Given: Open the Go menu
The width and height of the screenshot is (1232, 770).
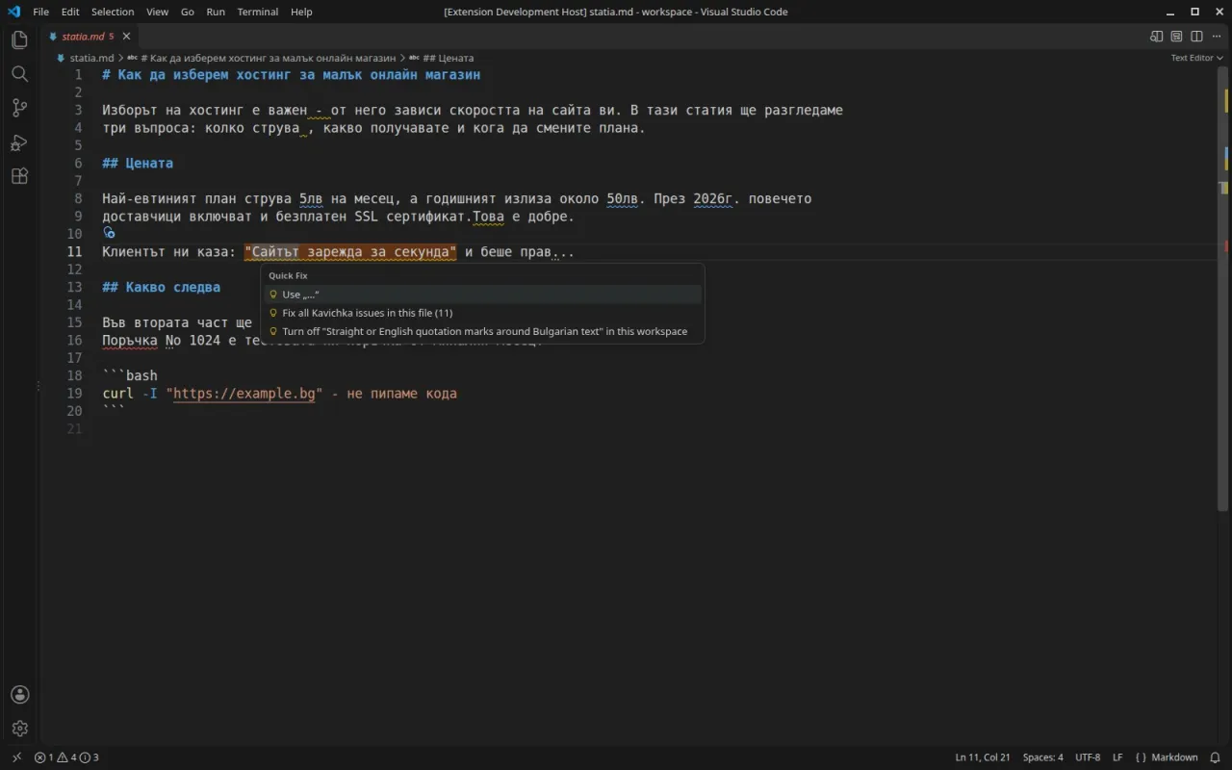Looking at the screenshot, I should point(188,12).
